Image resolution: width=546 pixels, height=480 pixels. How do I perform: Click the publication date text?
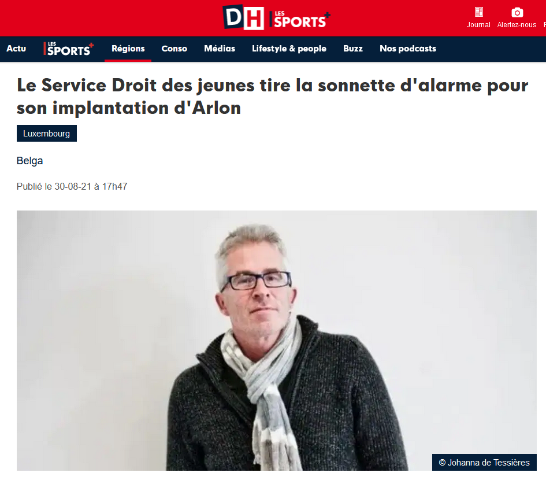[72, 186]
